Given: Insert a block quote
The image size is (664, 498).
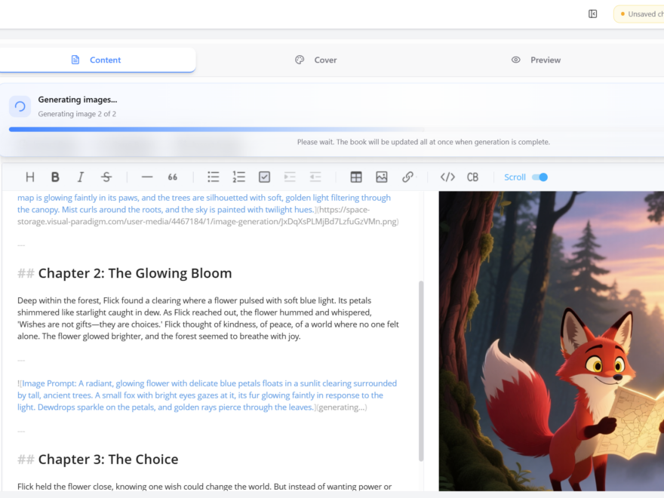Looking at the screenshot, I should coord(172,177).
